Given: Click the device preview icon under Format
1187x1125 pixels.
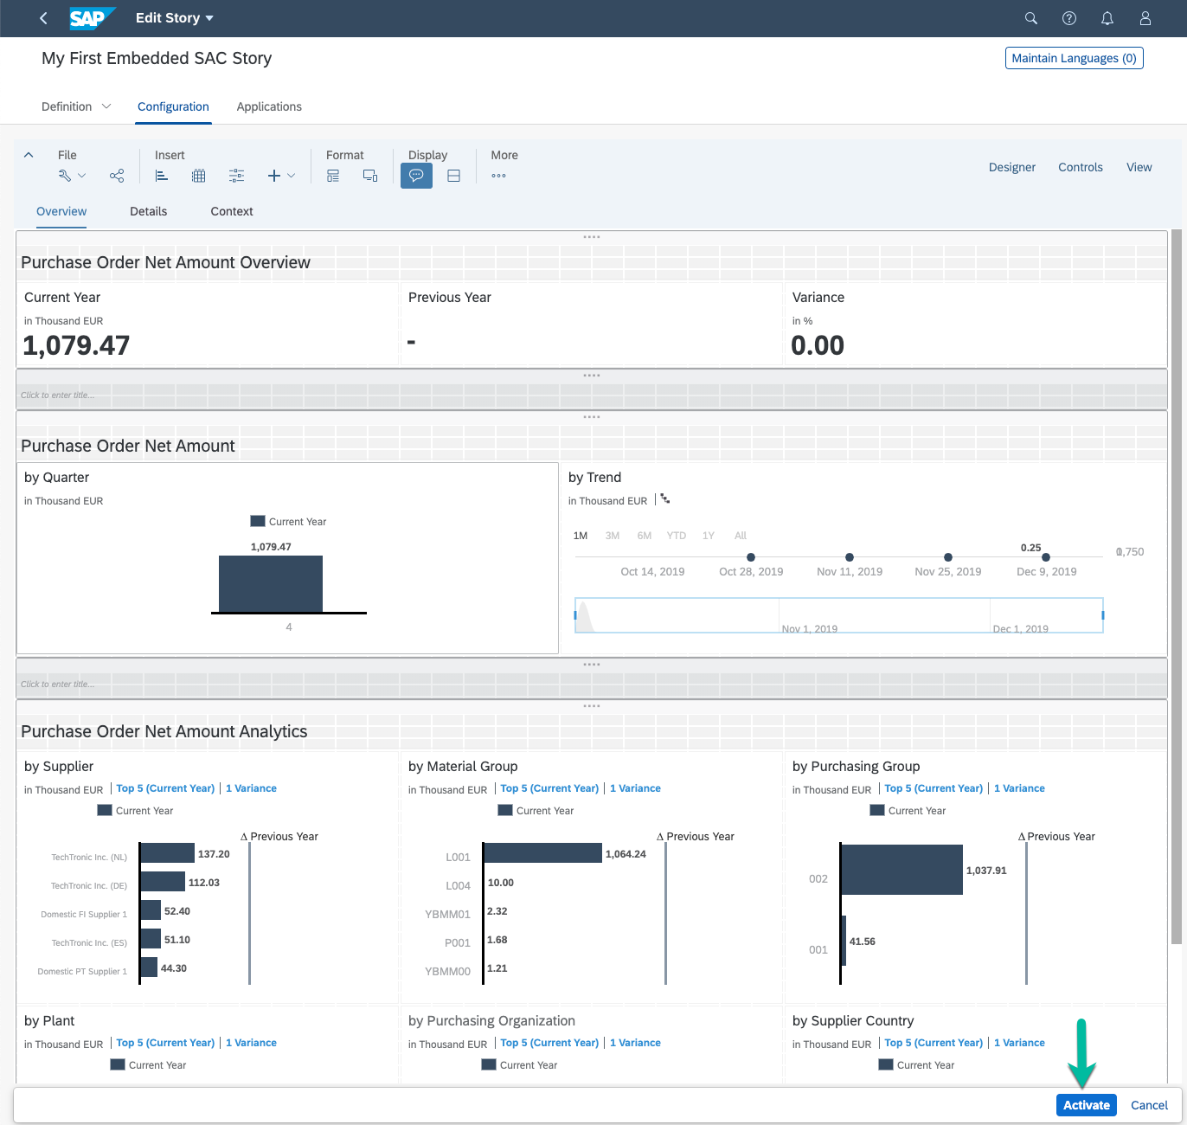Looking at the screenshot, I should 370,176.
